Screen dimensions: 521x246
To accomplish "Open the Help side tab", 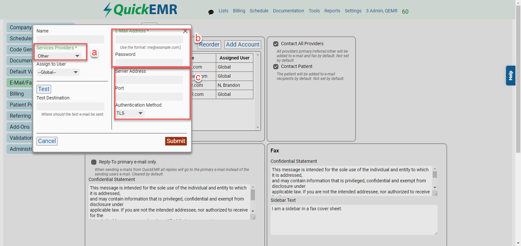I will pos(511,76).
